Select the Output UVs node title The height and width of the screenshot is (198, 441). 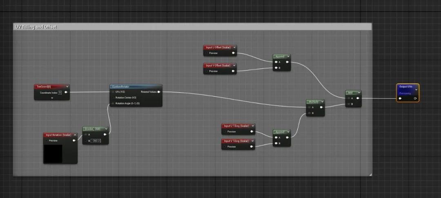[406, 87]
